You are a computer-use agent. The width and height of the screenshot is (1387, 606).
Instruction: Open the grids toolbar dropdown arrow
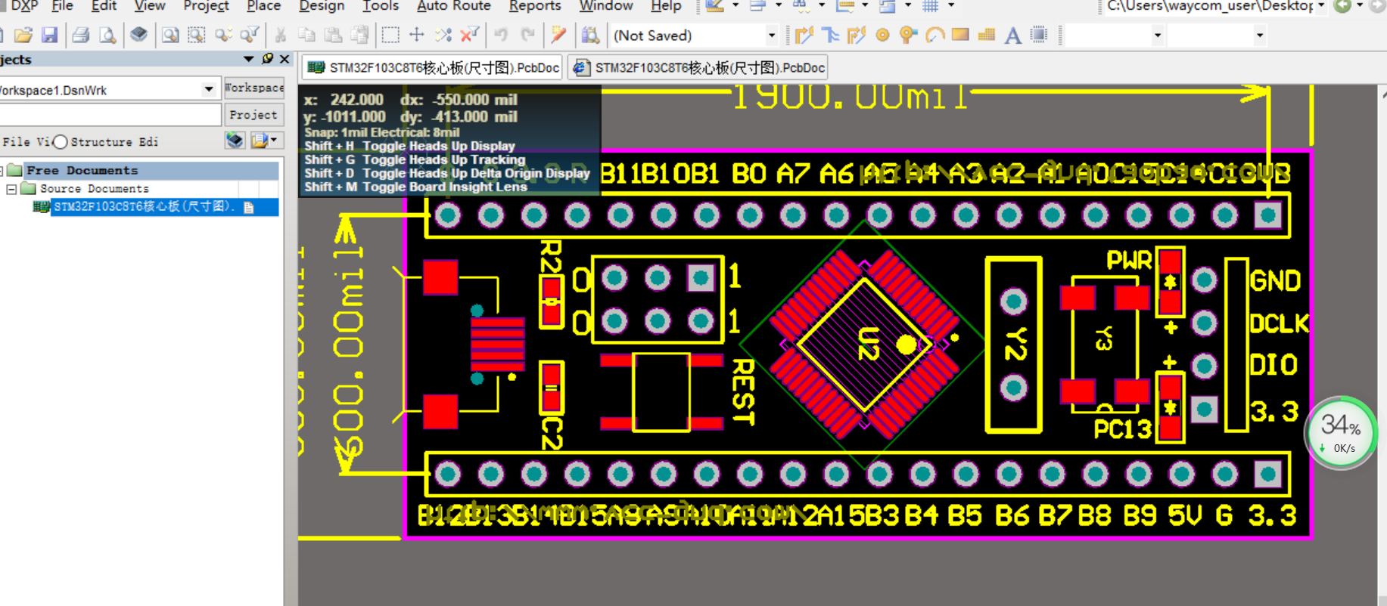pos(951,6)
